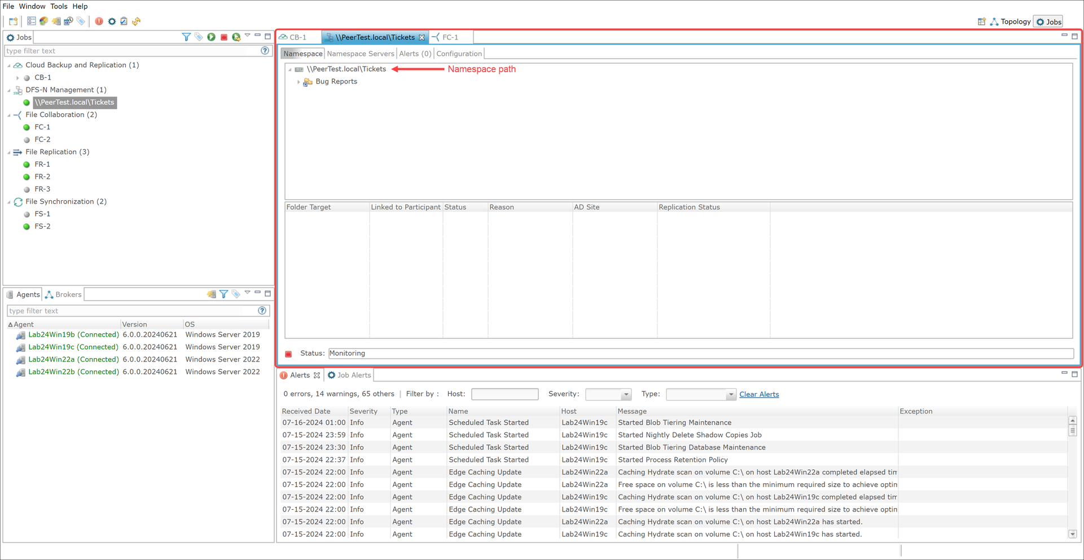Click help icon in Agents filter field
1084x560 pixels.
[262, 311]
